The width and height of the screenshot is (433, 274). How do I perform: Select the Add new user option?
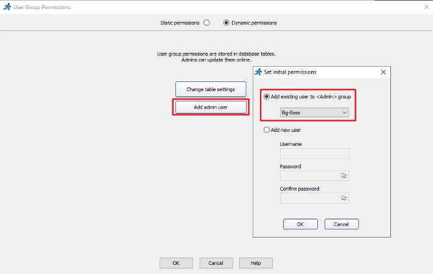pos(267,130)
